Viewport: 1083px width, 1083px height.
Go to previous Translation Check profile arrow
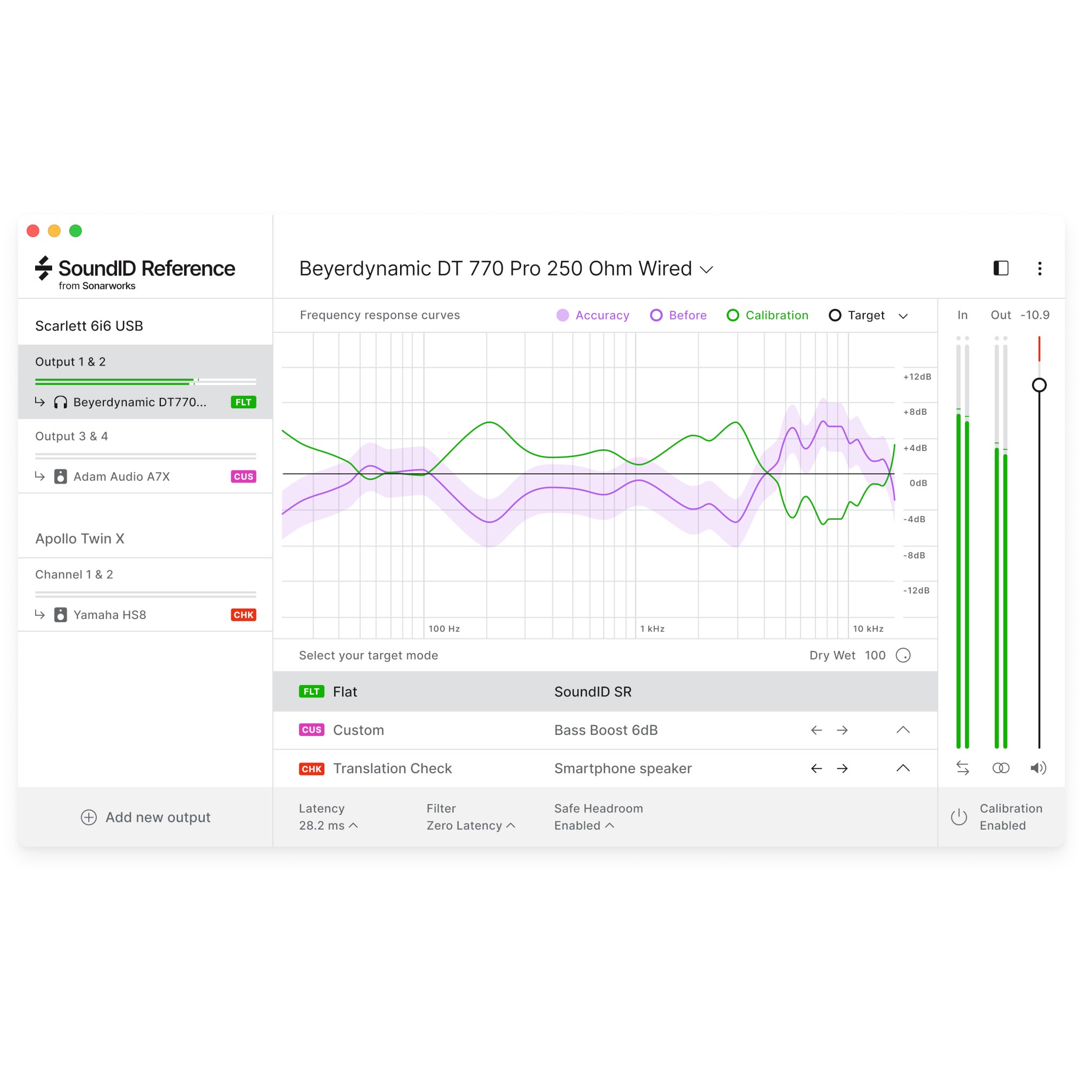tap(816, 768)
